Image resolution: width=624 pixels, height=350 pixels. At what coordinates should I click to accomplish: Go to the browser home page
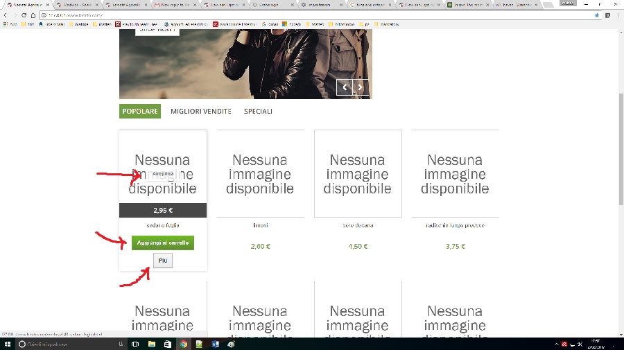(x=33, y=15)
